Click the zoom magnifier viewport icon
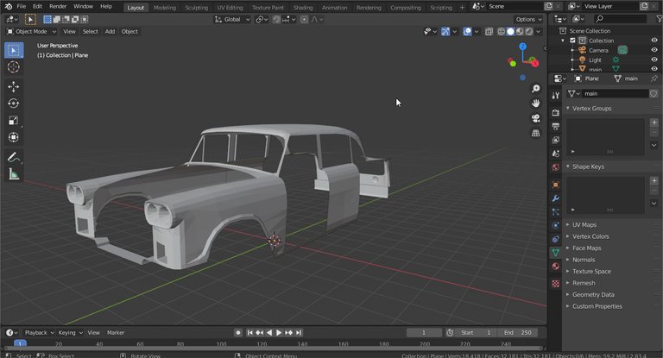The image size is (663, 358). [x=536, y=88]
